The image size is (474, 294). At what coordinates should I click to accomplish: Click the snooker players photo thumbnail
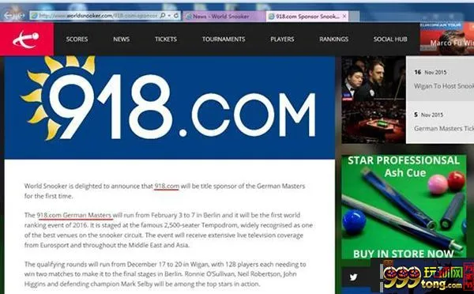click(374, 100)
